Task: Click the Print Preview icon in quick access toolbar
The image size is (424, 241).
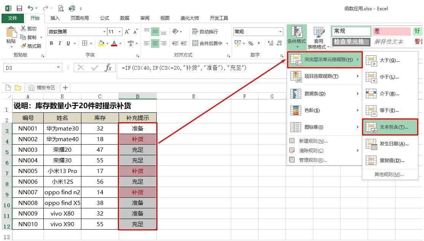Action: 61,8
